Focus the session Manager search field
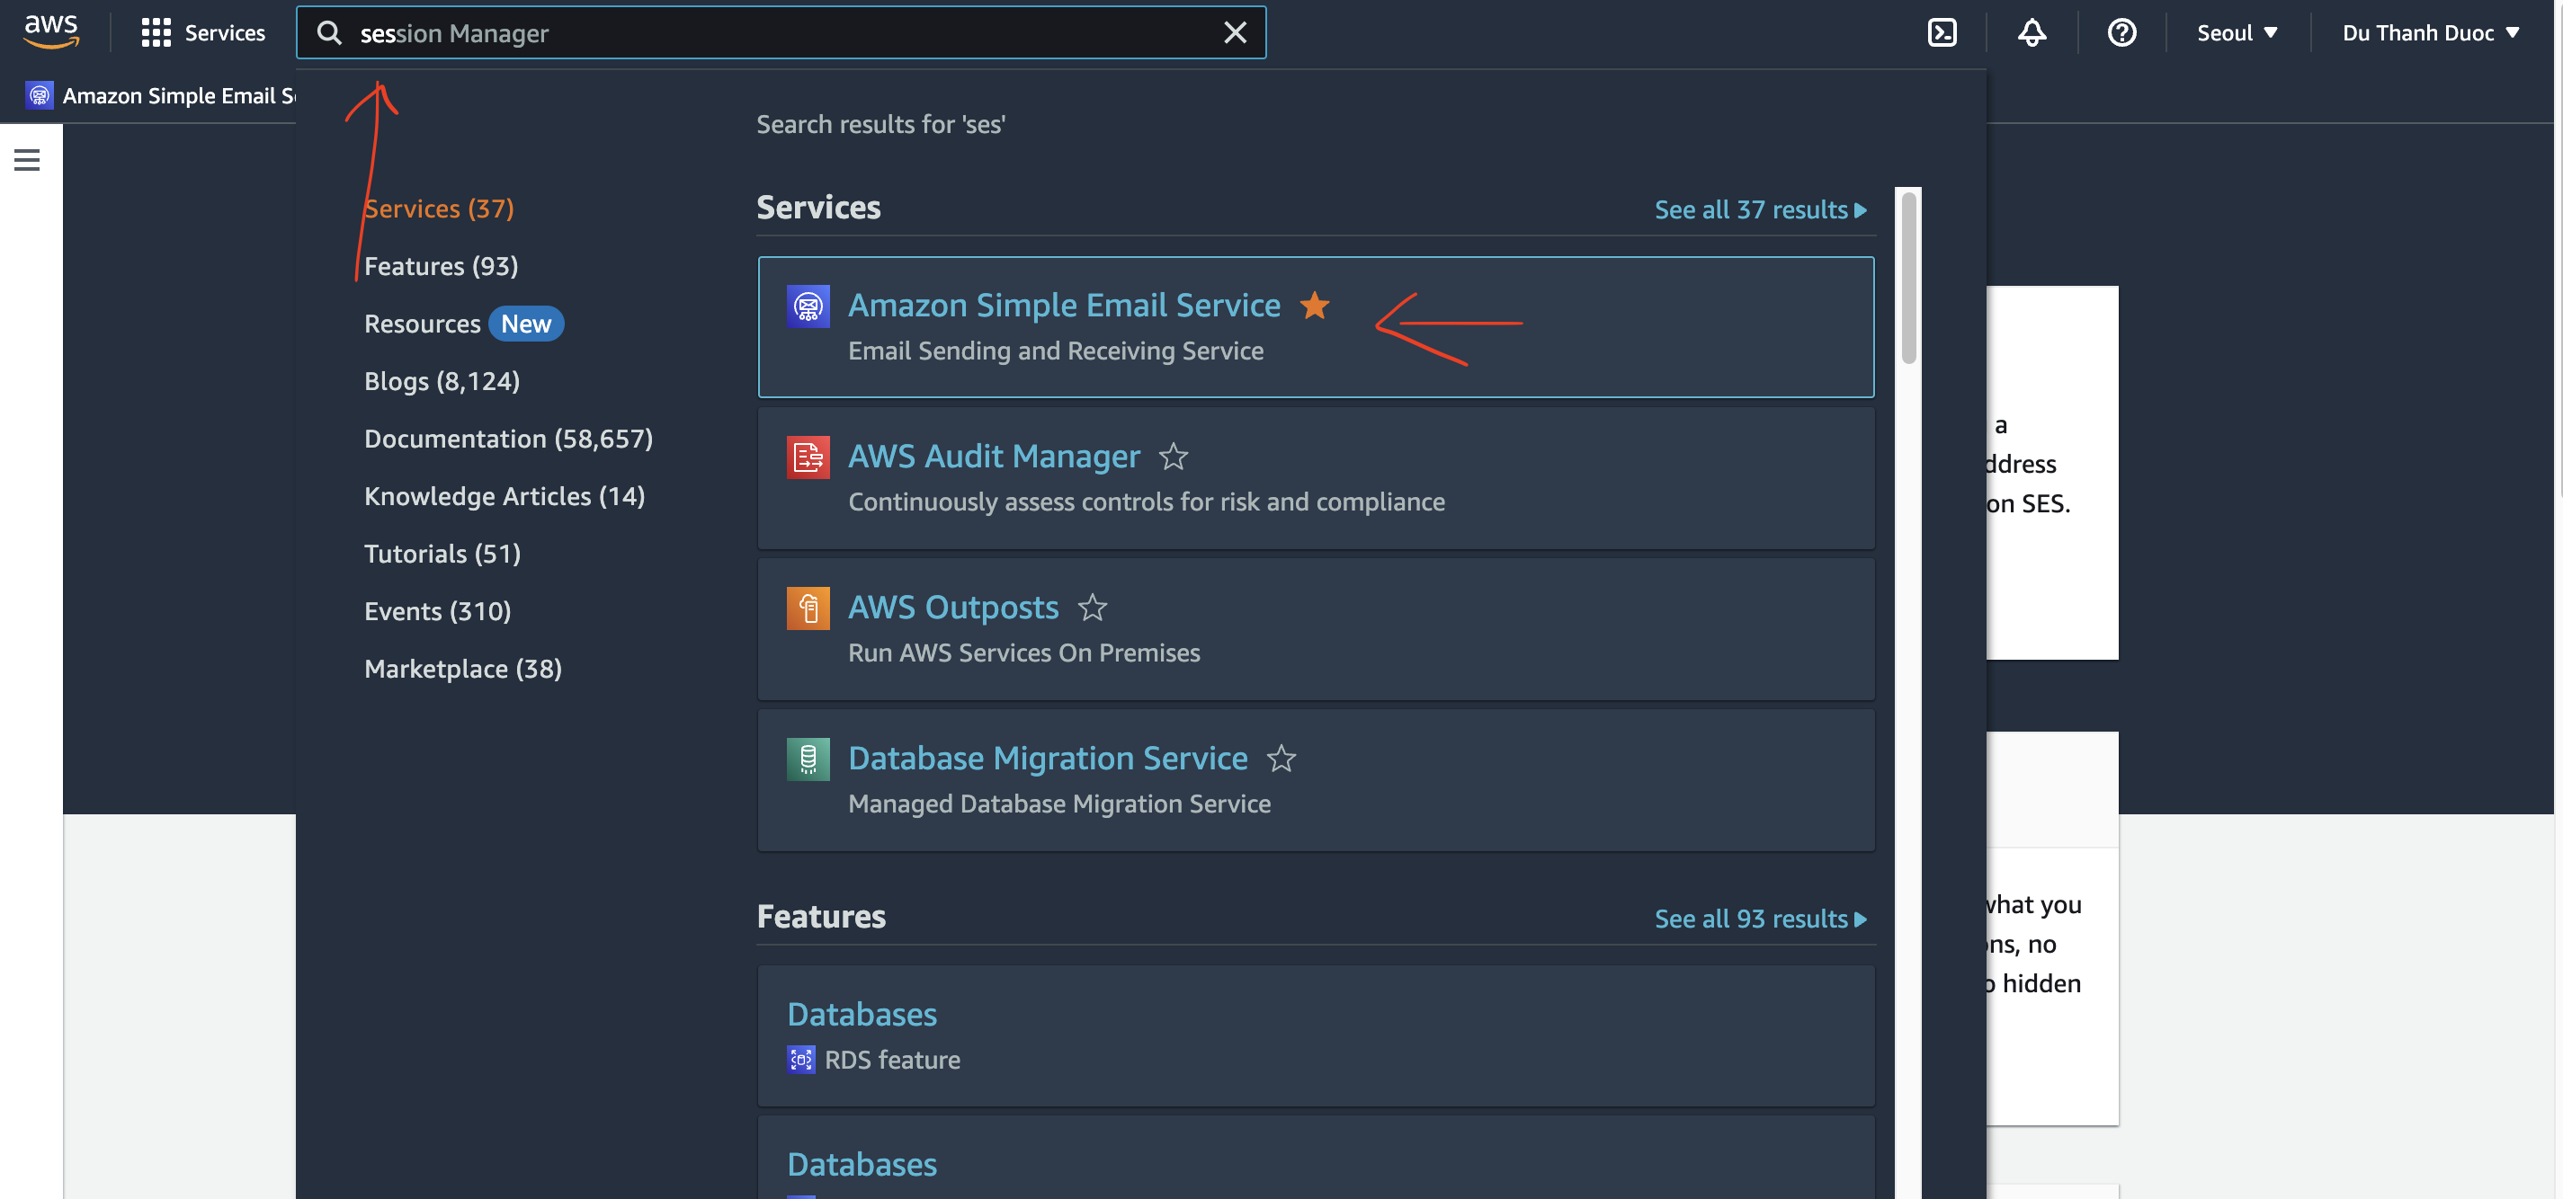Screen dimensions: 2563x1199 781,33
